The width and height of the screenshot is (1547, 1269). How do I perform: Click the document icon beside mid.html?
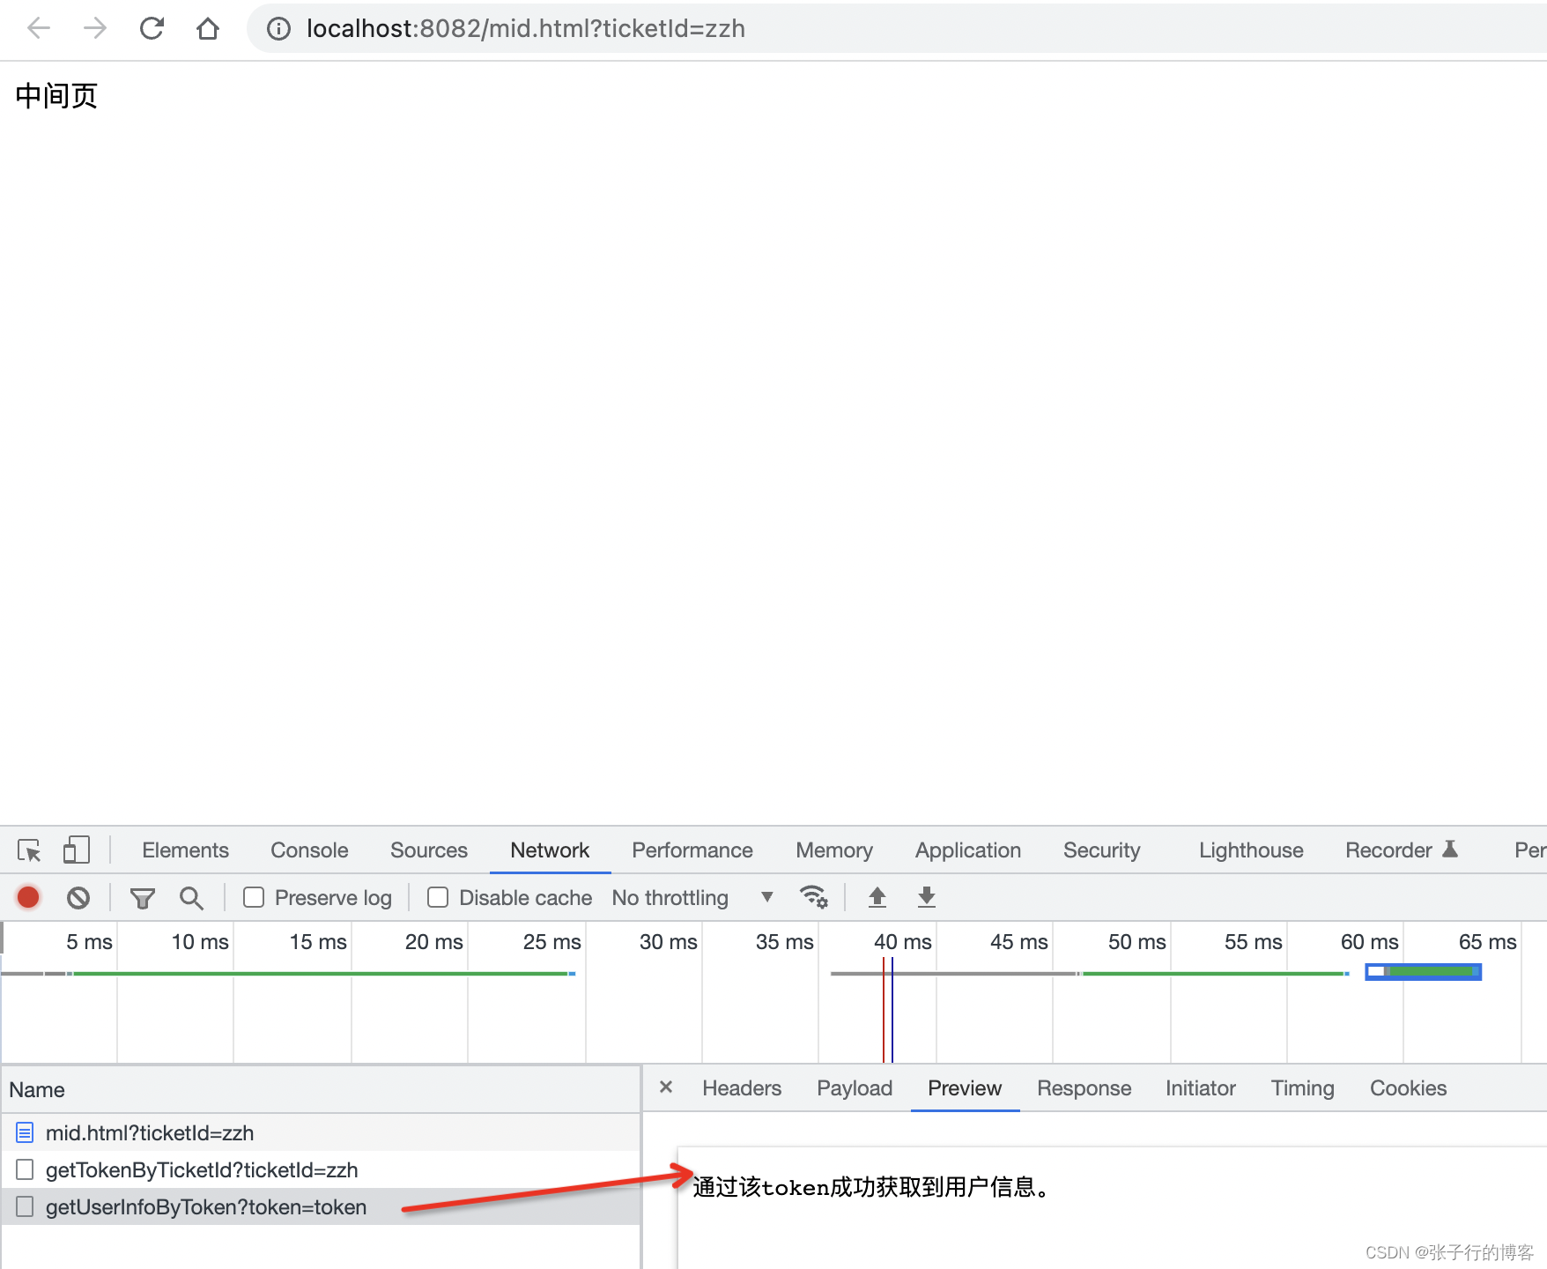[25, 1132]
